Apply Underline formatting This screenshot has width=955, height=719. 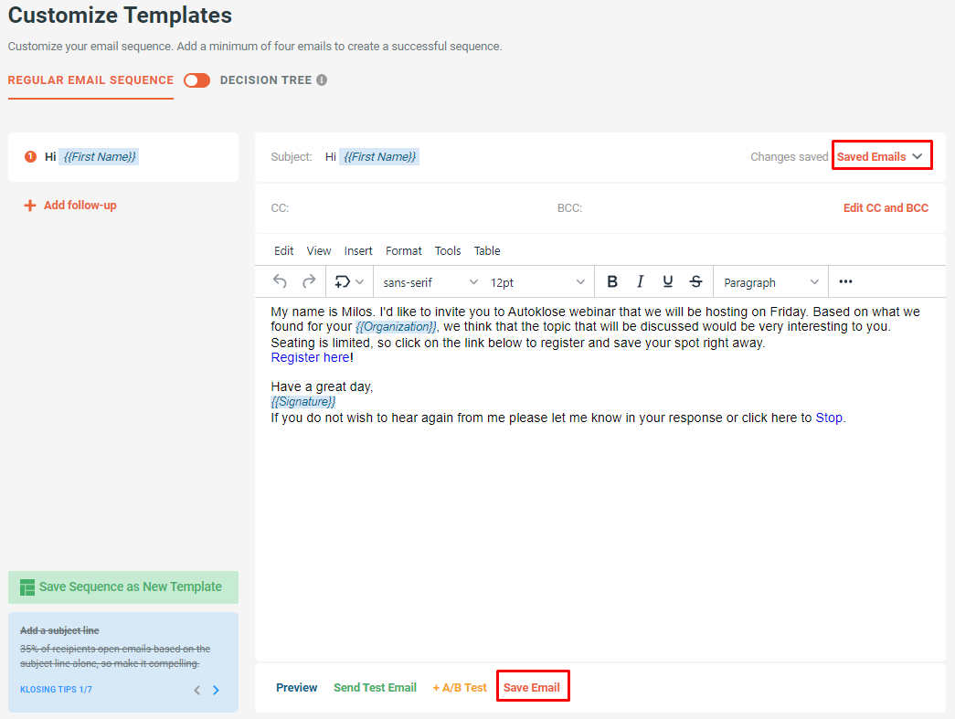click(667, 281)
